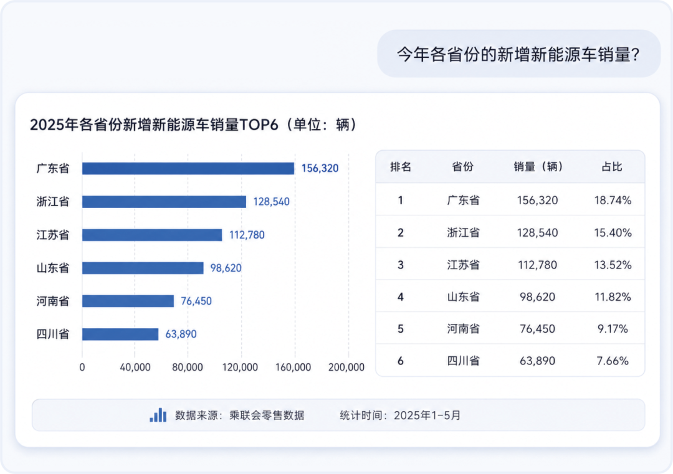The height and width of the screenshot is (474, 673).
Task: Click the 浙江省 axis label of the chart
Action: (53, 202)
